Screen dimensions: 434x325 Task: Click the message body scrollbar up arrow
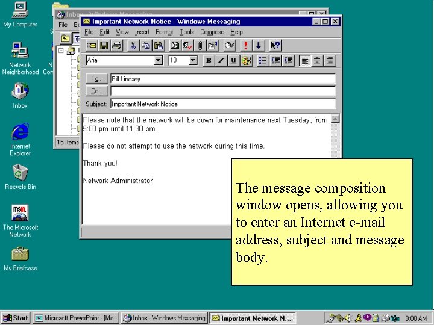coord(335,119)
